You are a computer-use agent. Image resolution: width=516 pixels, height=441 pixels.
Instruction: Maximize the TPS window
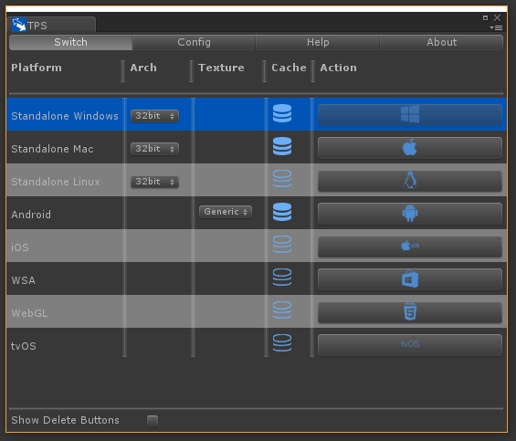click(485, 17)
